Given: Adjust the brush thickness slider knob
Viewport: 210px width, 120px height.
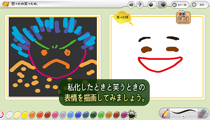Looking at the screenshot, I should 183,116.
